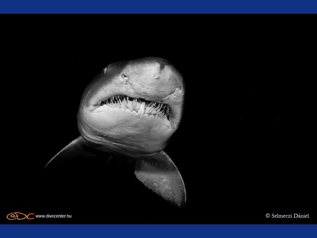This screenshot has height=238, width=317.
Task: Click the letter D in the orange logo
Action: (x=22, y=216)
